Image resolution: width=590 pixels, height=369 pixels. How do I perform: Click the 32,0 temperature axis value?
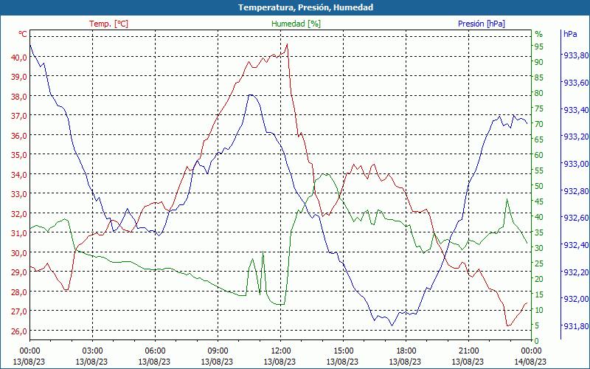click(x=19, y=214)
